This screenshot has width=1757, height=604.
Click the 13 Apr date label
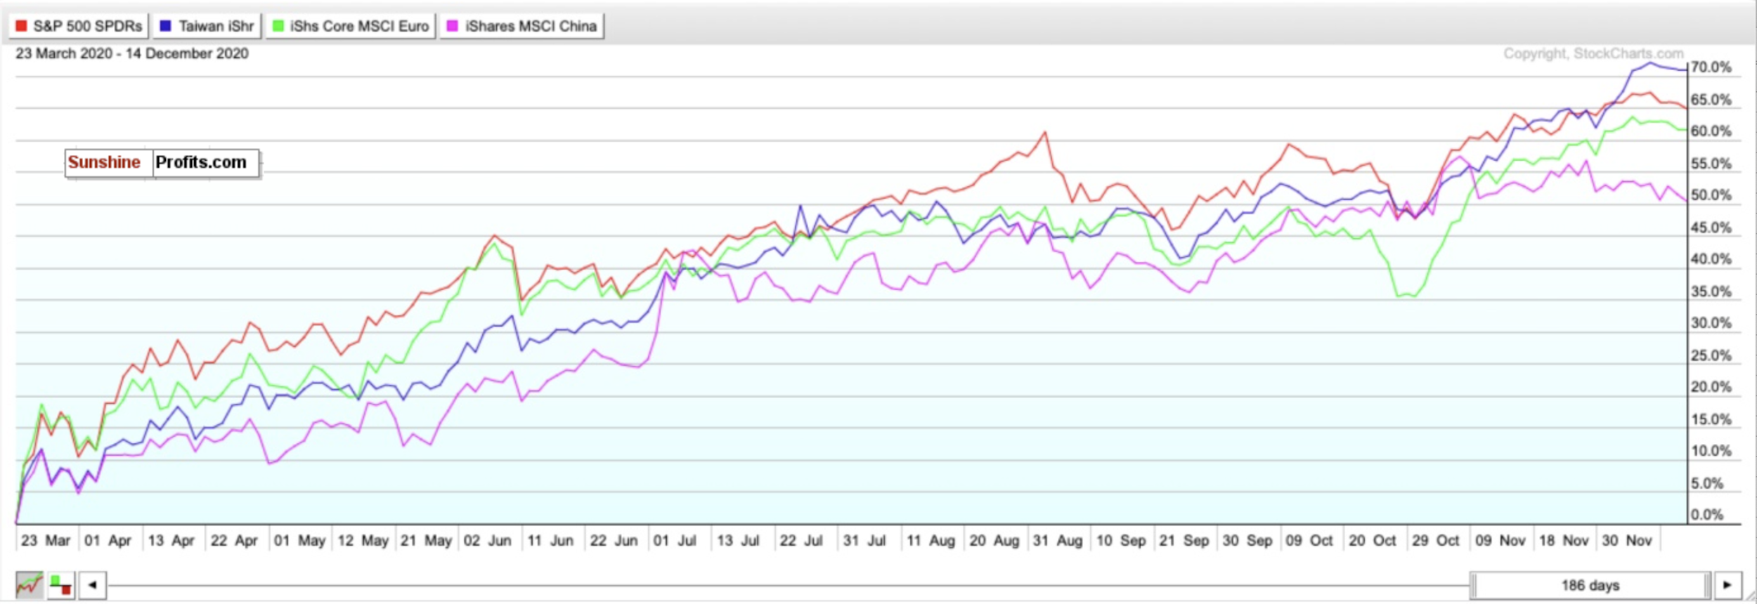coord(171,541)
